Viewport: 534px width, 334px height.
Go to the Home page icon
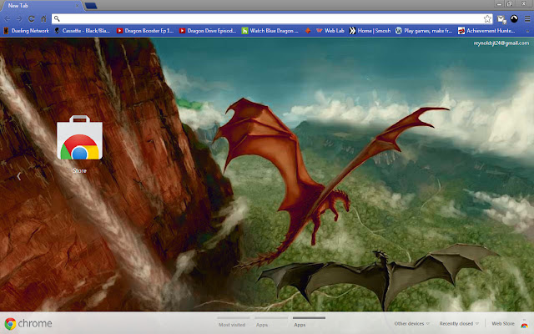tap(43, 19)
